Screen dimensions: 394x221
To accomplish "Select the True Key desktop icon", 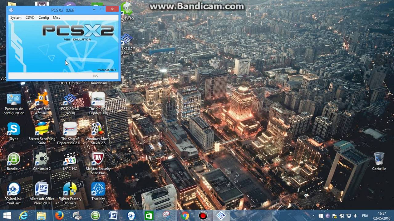I will click(x=98, y=192).
